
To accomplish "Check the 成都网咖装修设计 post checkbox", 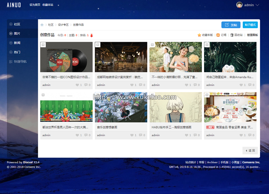I will point(98,45).
